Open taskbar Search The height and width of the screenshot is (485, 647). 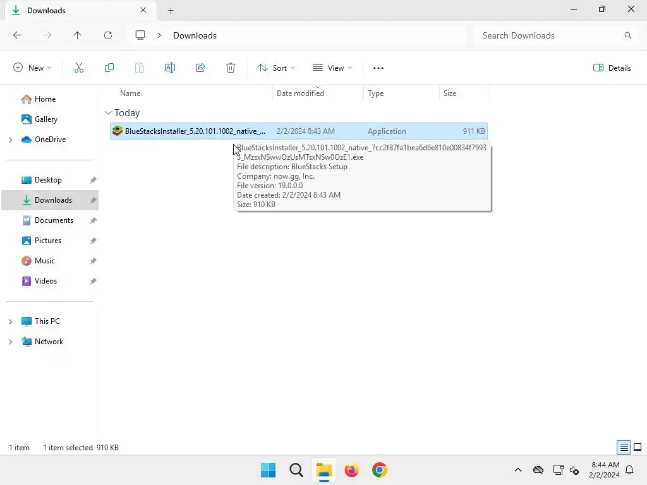coord(296,470)
